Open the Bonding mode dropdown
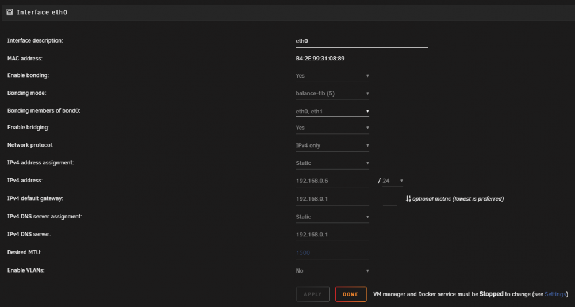 pyautogui.click(x=332, y=93)
